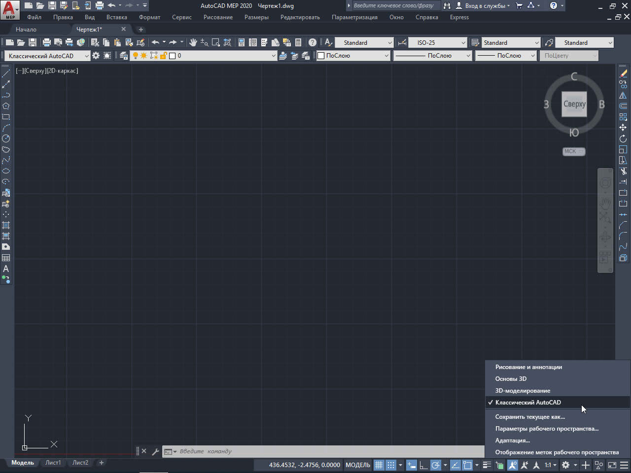Click the Zoom Window icon
Viewport: 631px width, 473px height.
pos(216,42)
